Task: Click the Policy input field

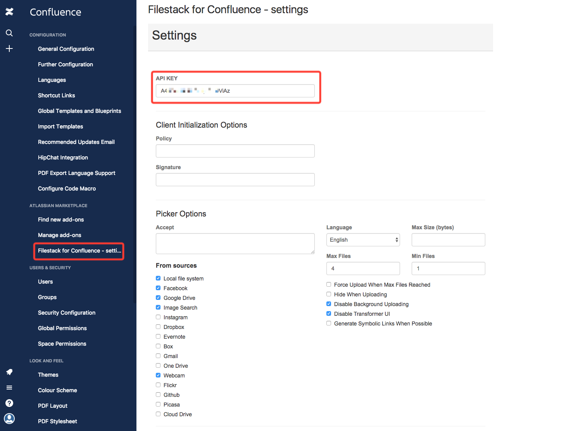Action: pyautogui.click(x=235, y=151)
